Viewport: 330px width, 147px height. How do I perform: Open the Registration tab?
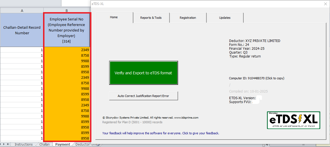coord(188,18)
